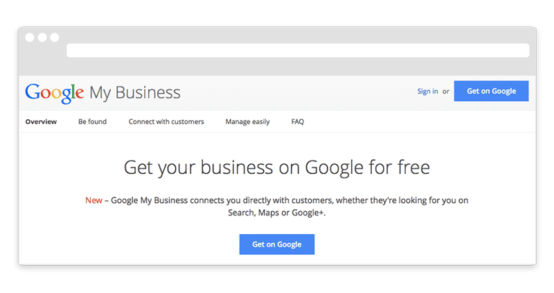Switch to the Be found tab
This screenshot has height=293, width=554.
[x=92, y=122]
